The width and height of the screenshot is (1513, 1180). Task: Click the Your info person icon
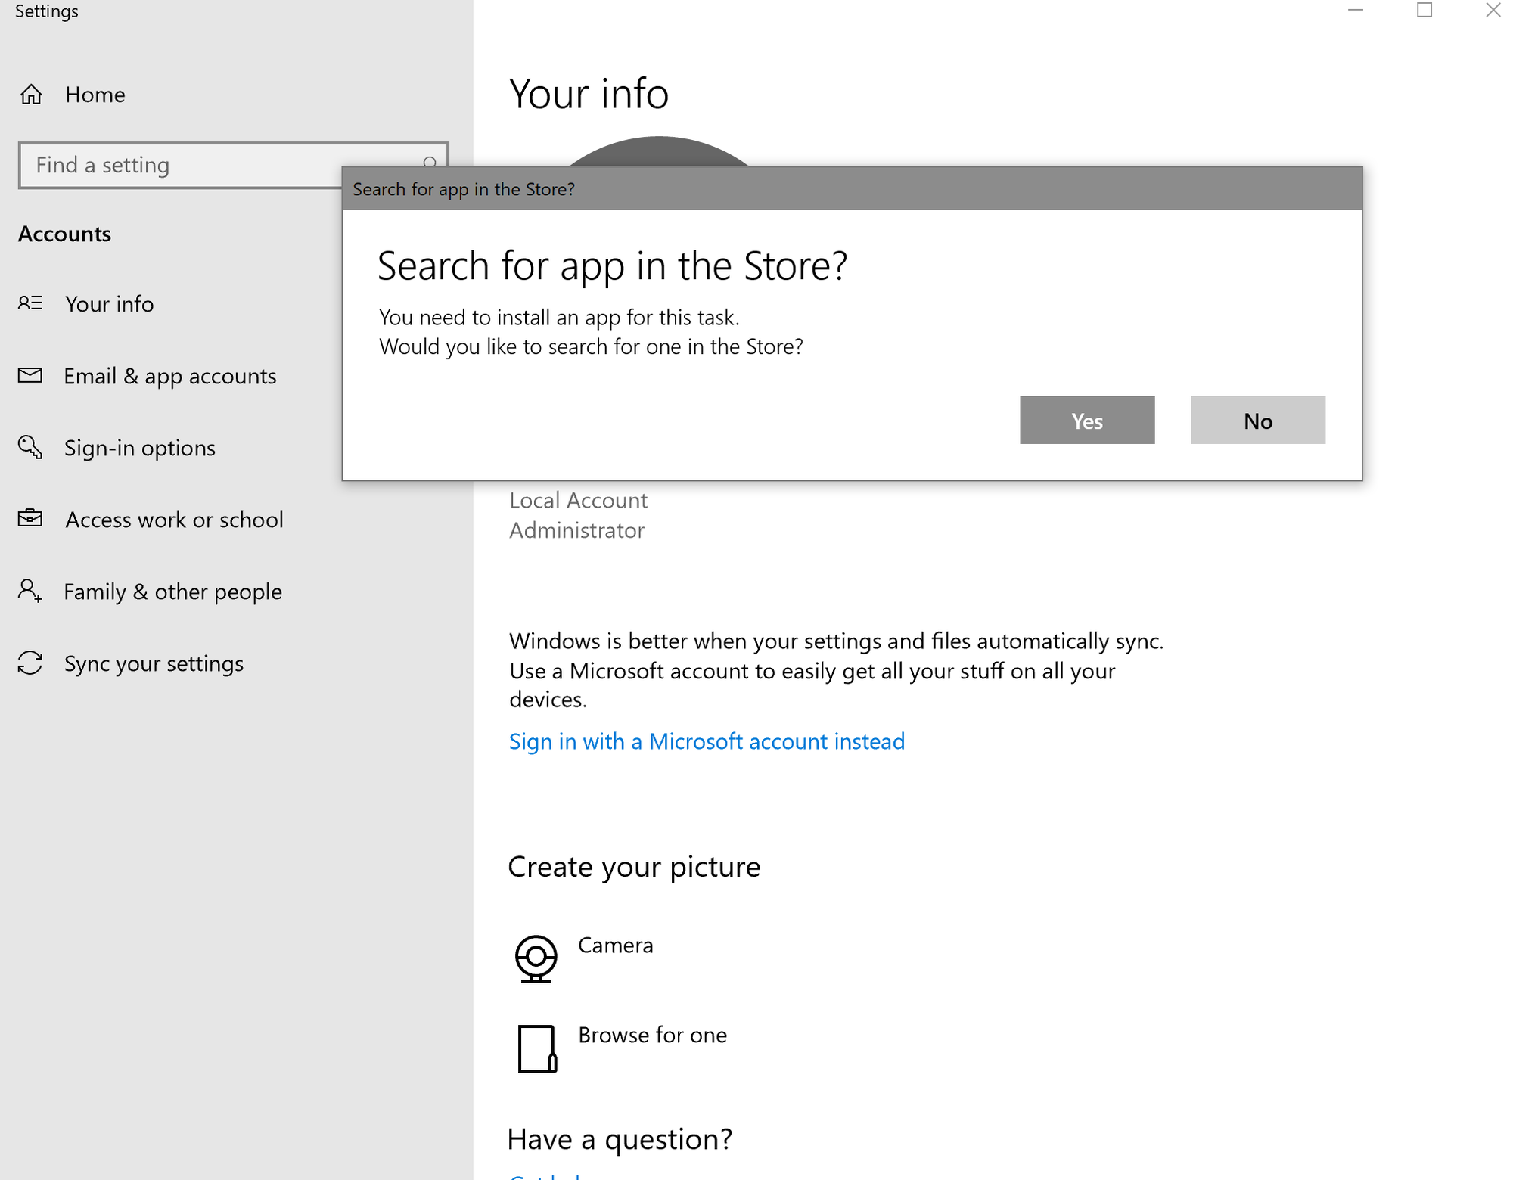[30, 303]
